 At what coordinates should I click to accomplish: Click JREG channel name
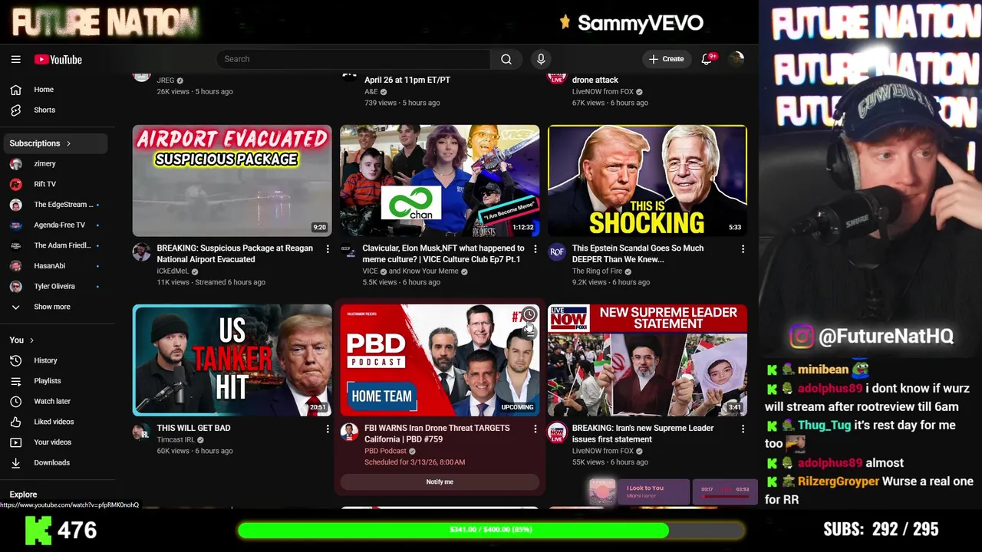click(x=165, y=80)
